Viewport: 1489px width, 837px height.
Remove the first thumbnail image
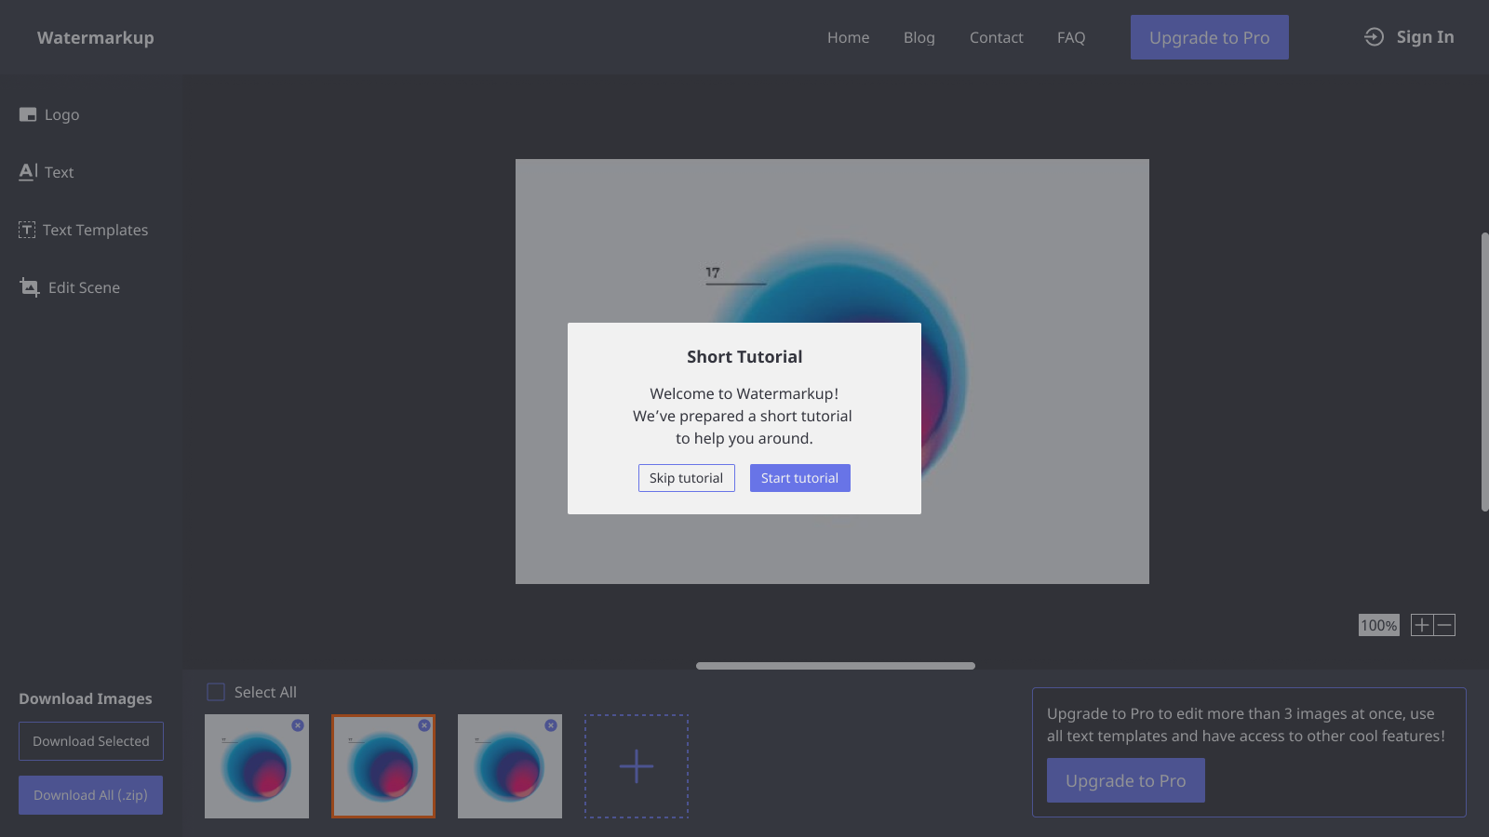pyautogui.click(x=298, y=725)
